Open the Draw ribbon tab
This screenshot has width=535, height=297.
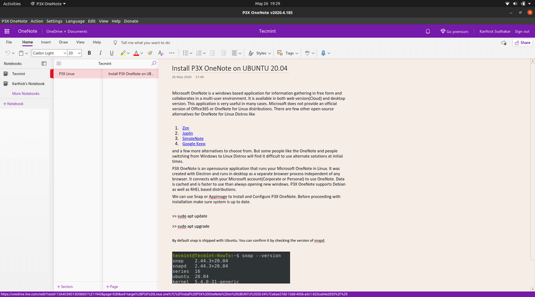(x=63, y=42)
